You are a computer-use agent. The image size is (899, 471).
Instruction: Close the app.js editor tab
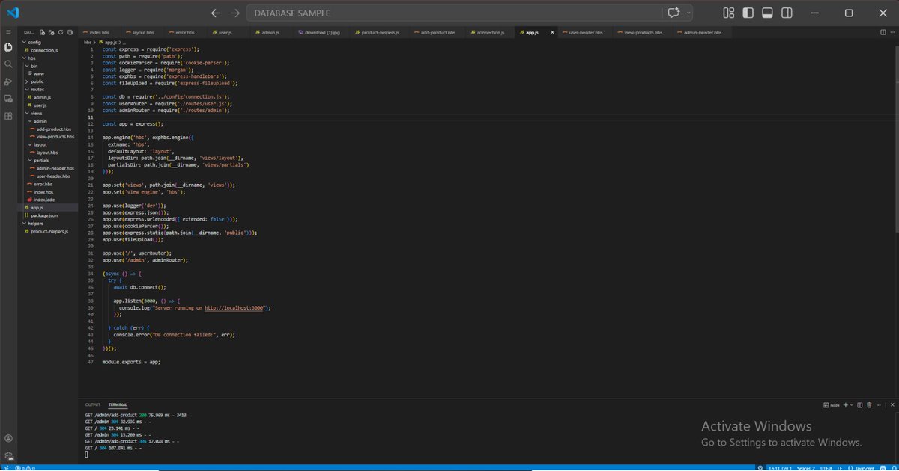pos(554,33)
